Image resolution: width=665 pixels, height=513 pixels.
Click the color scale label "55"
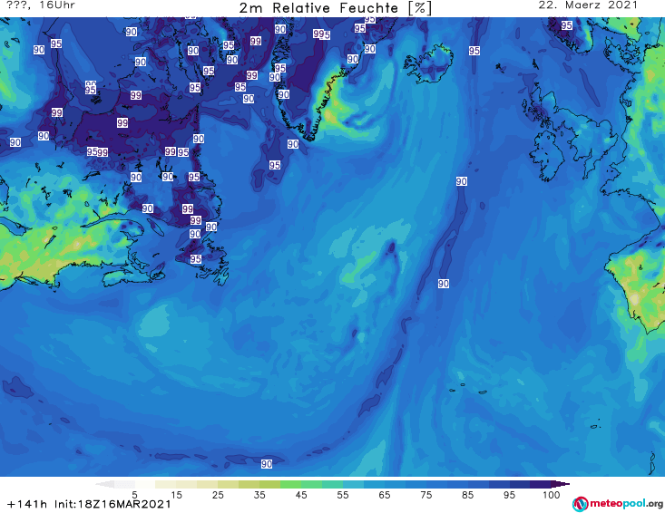pyautogui.click(x=343, y=495)
